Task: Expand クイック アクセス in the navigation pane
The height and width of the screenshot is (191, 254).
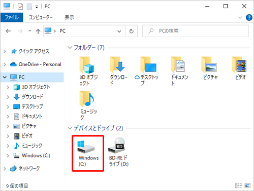Action: pyautogui.click(x=5, y=51)
